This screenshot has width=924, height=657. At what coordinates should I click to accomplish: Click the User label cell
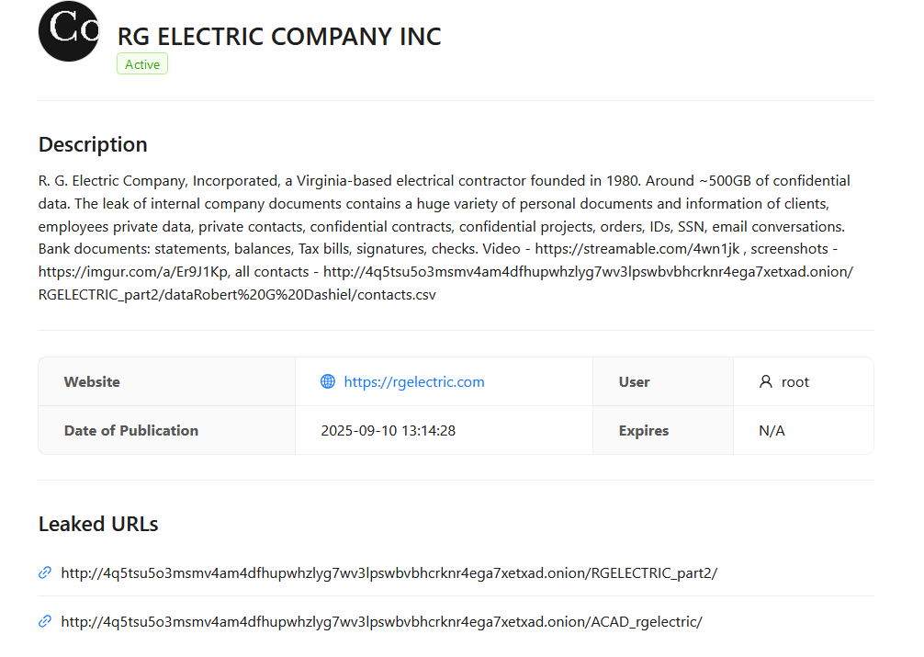(635, 381)
